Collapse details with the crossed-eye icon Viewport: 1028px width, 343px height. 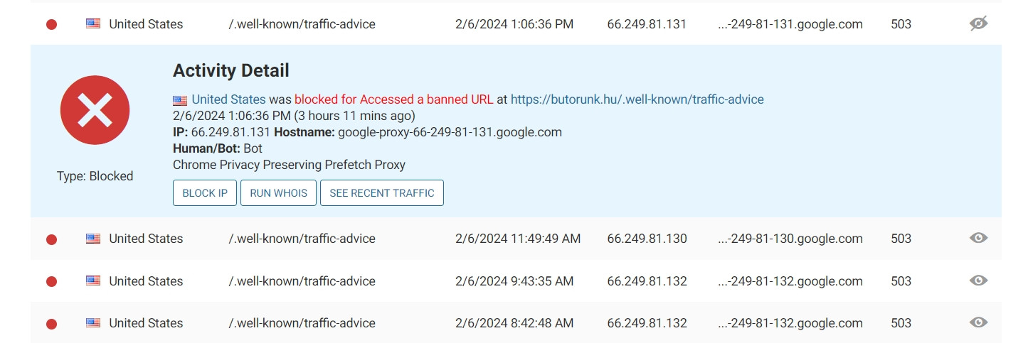click(979, 24)
